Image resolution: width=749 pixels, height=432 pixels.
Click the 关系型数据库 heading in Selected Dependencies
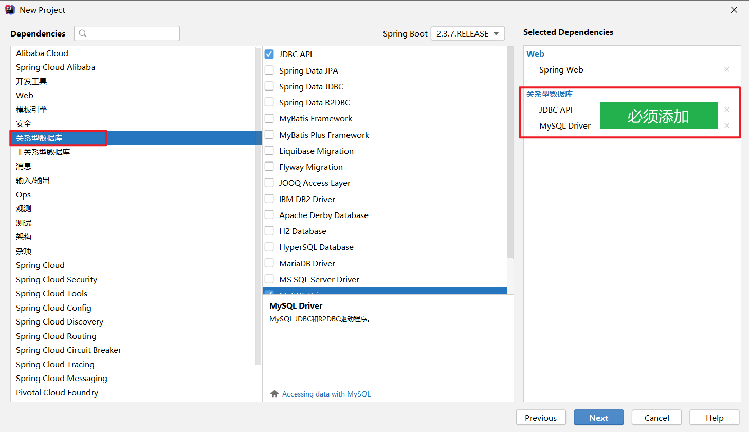pyautogui.click(x=550, y=94)
